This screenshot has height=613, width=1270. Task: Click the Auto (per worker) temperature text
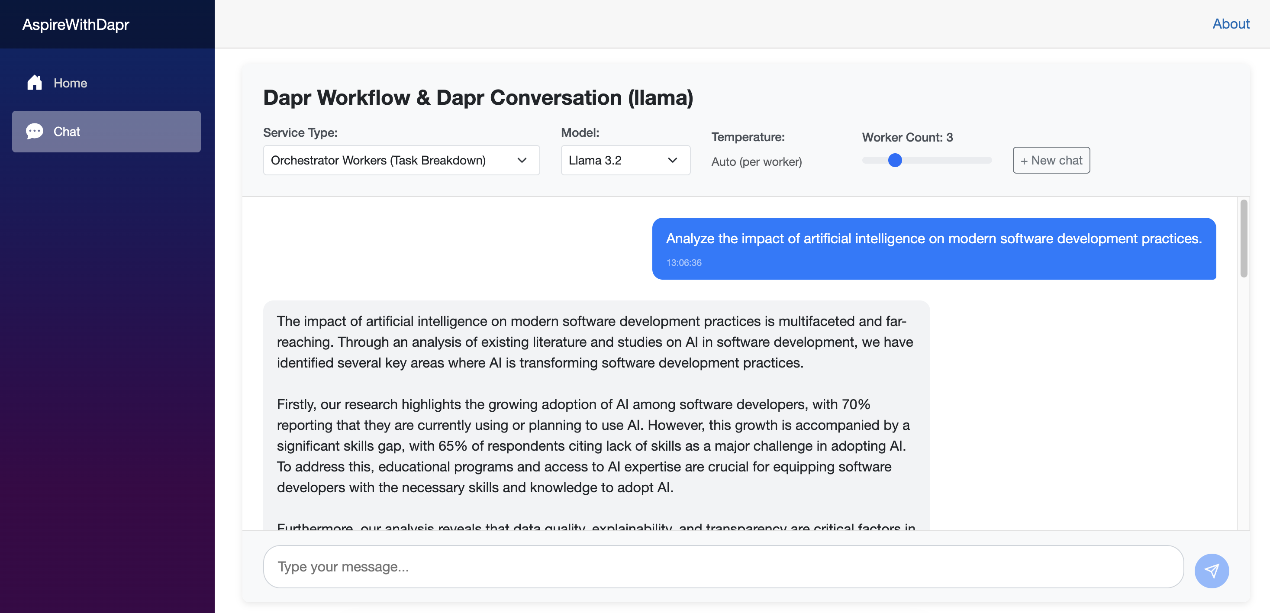tap(756, 162)
